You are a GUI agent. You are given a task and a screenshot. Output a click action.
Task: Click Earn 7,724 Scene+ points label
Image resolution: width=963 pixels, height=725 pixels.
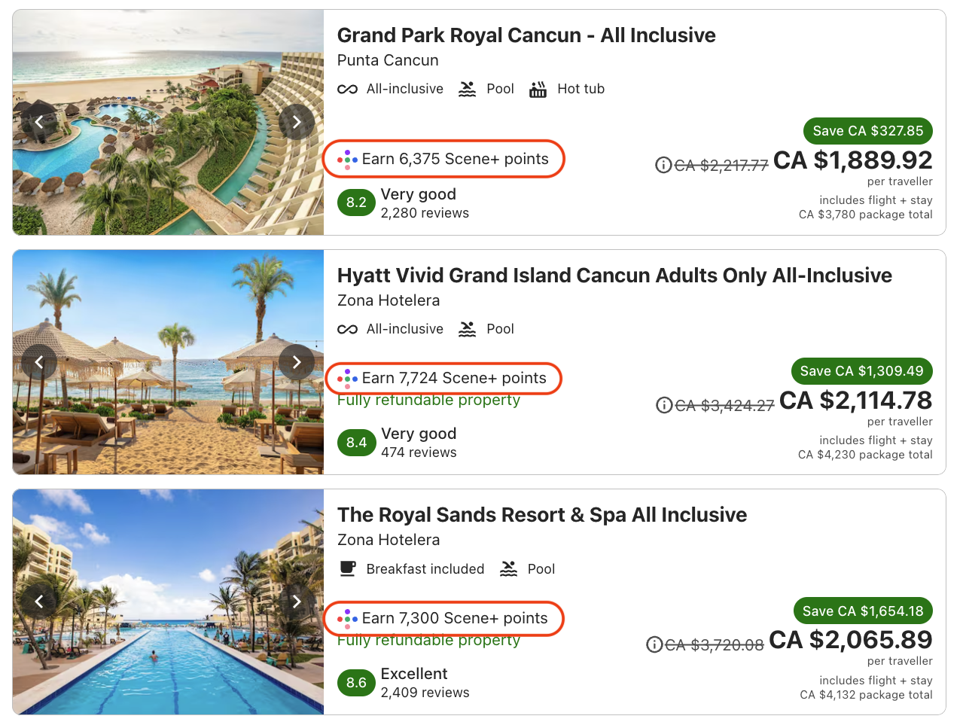pos(453,378)
